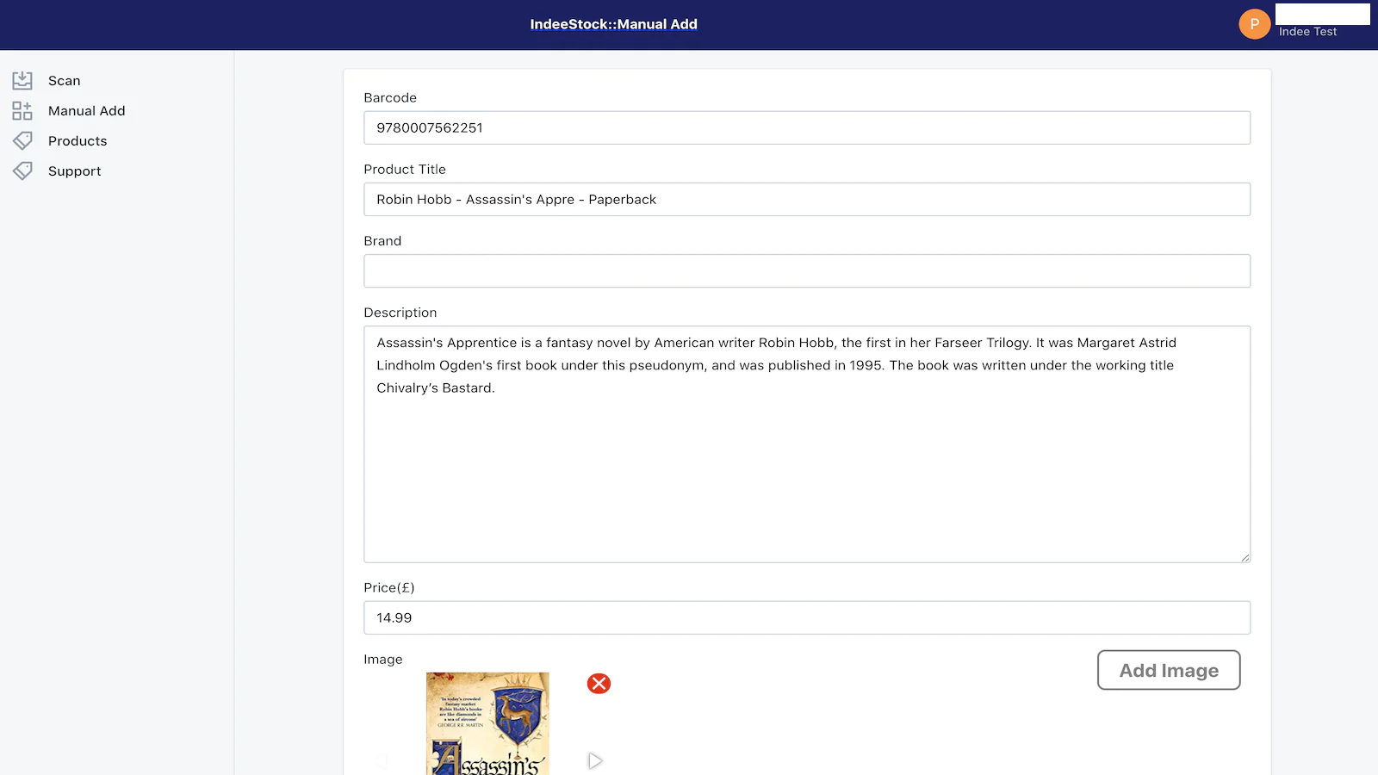Open the Support section
This screenshot has width=1378, height=775.
[74, 171]
